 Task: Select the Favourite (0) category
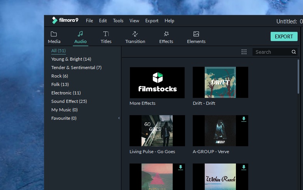pos(64,118)
